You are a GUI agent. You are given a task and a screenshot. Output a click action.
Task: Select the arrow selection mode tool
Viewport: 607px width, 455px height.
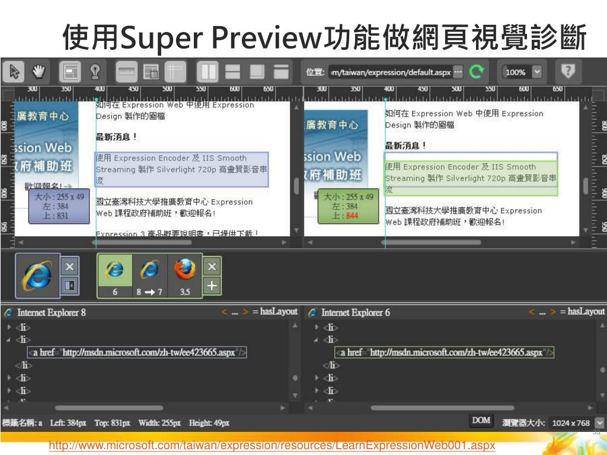coord(14,72)
